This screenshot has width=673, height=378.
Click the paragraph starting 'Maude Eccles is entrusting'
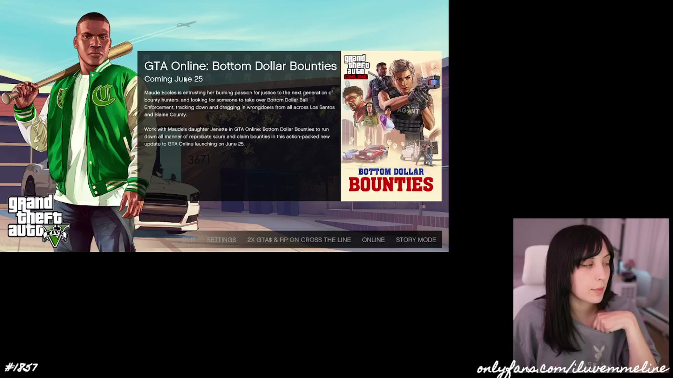point(239,104)
